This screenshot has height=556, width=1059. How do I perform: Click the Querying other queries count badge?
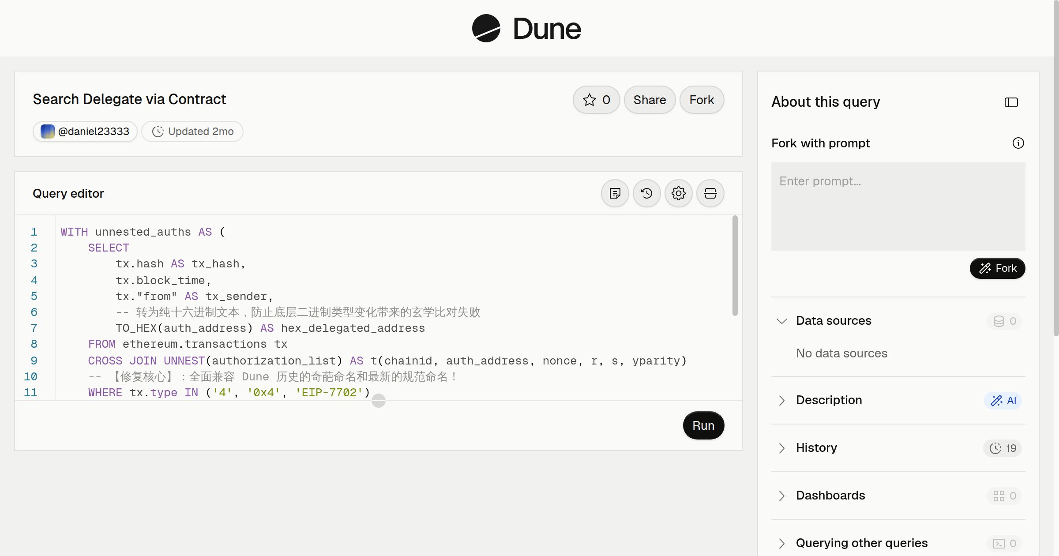point(1004,543)
